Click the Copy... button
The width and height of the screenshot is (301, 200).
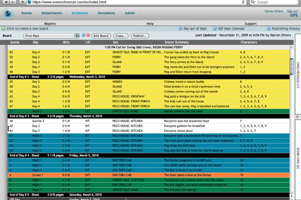point(121,36)
